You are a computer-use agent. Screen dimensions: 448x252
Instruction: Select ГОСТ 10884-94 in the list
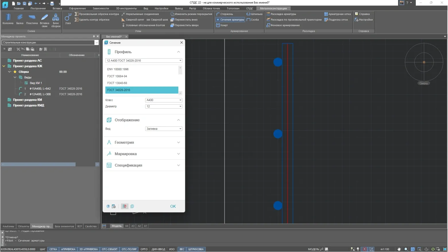click(x=117, y=76)
